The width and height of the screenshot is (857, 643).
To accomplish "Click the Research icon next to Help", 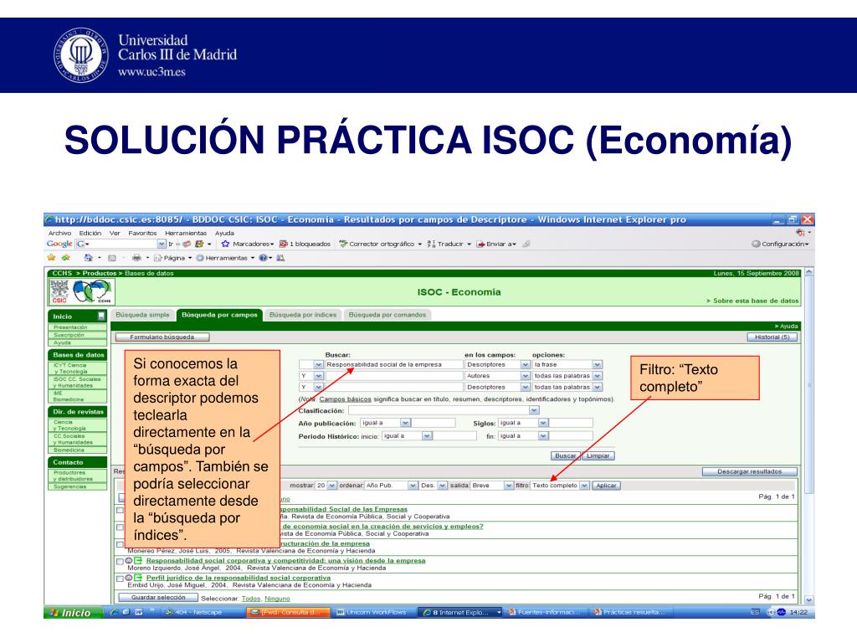I will coord(280,258).
